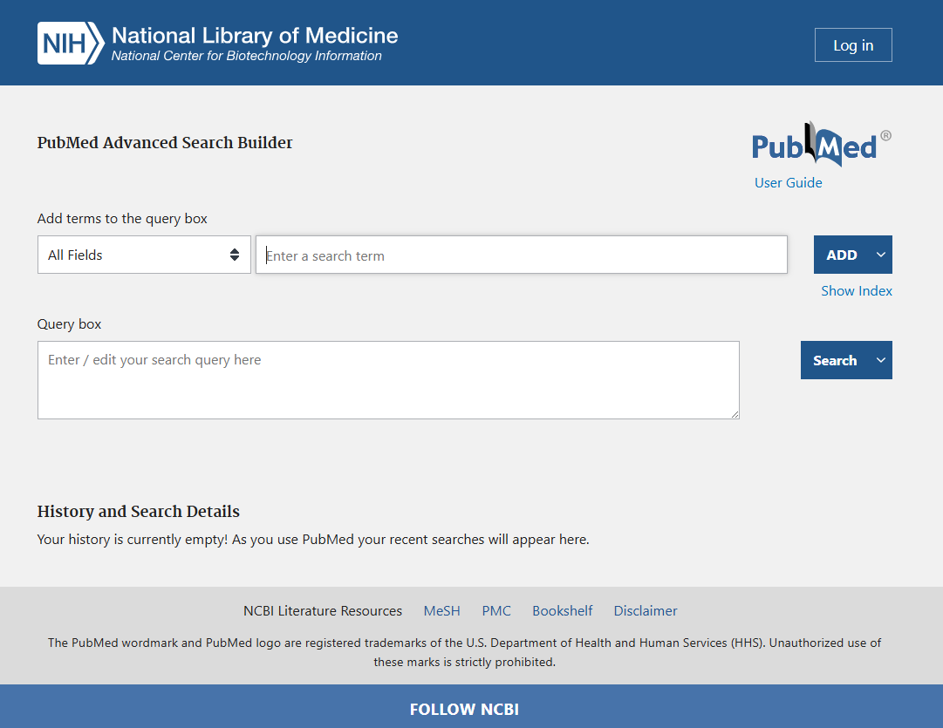Expand the Search button chevron options

coord(881,360)
